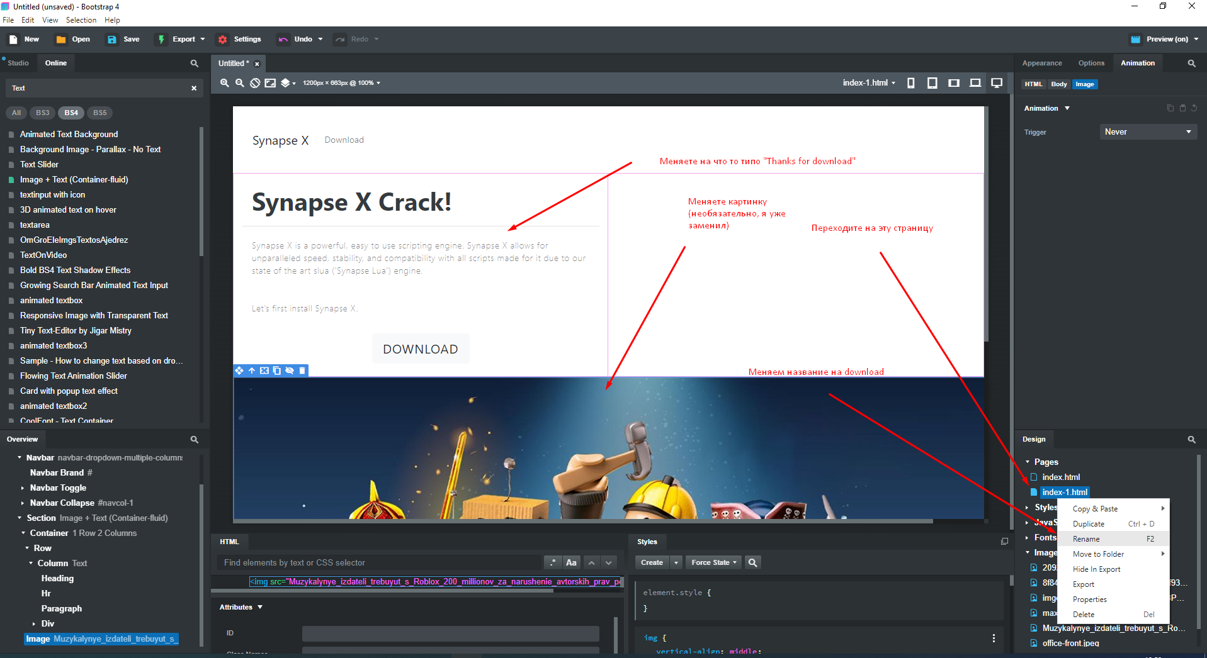This screenshot has width=1207, height=658.
Task: Click move handle on selected image toolbar
Action: point(239,371)
